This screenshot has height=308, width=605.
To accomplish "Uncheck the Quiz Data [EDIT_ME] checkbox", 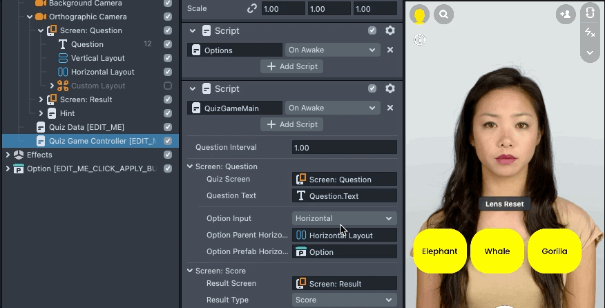I will pos(168,127).
